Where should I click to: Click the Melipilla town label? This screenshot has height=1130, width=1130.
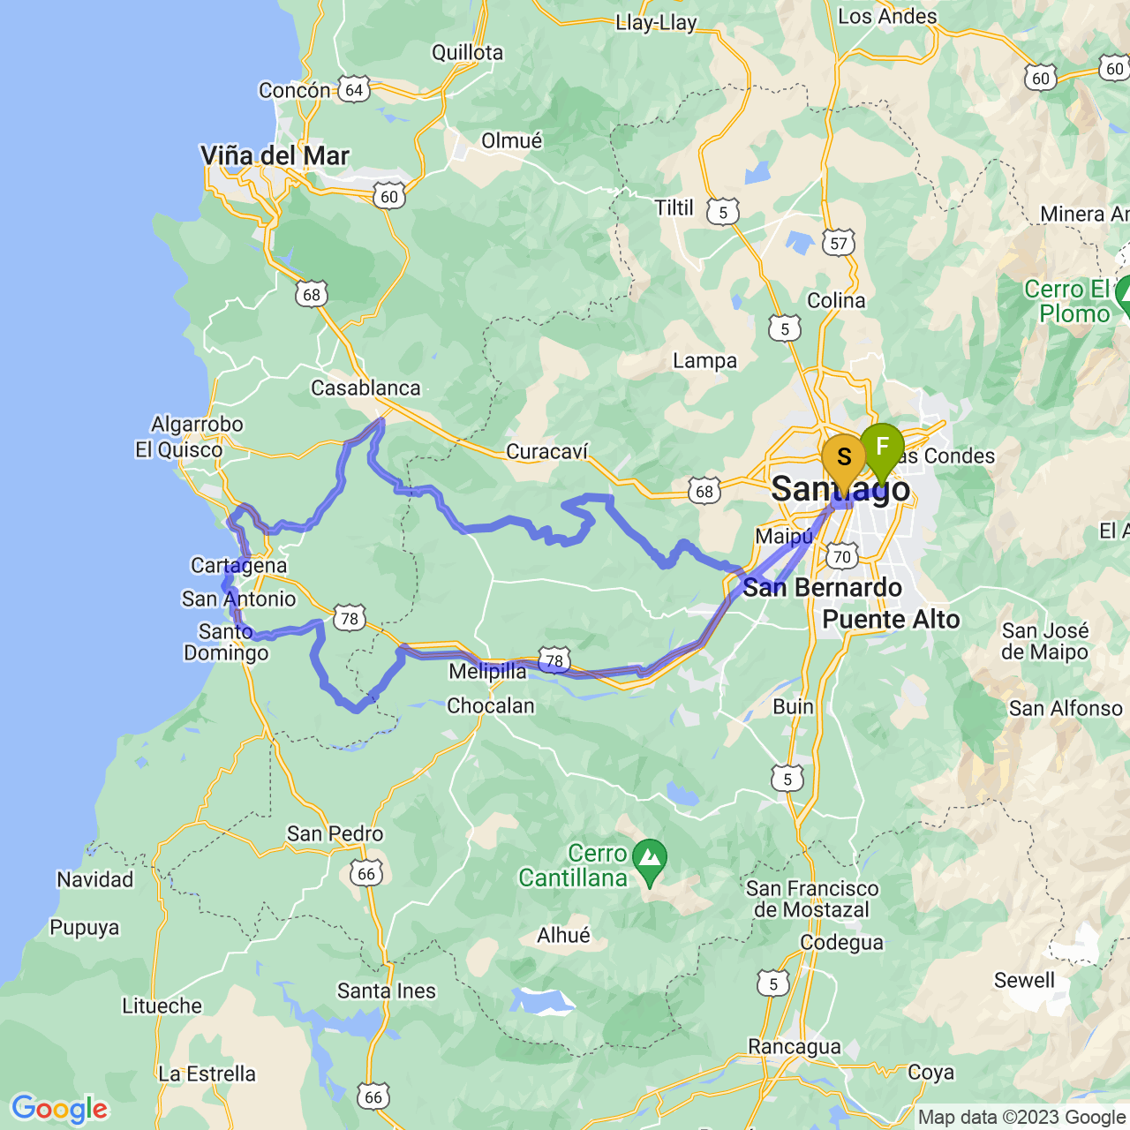(487, 672)
